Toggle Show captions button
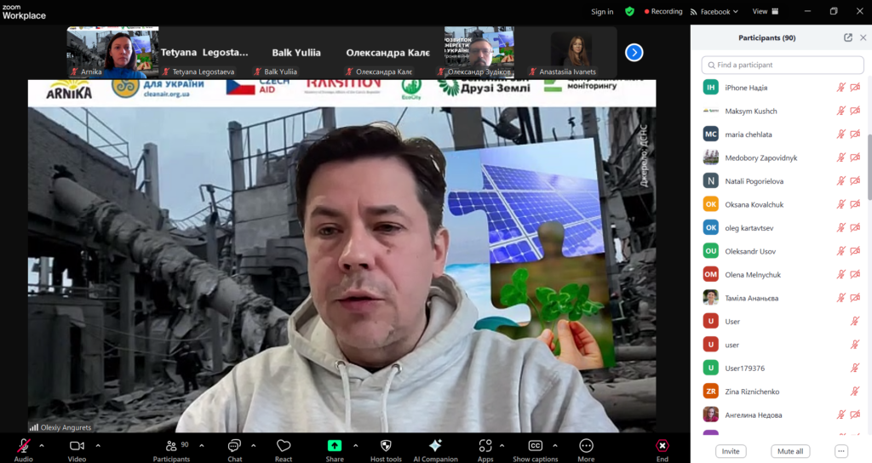Image resolution: width=872 pixels, height=463 pixels. pos(536,446)
